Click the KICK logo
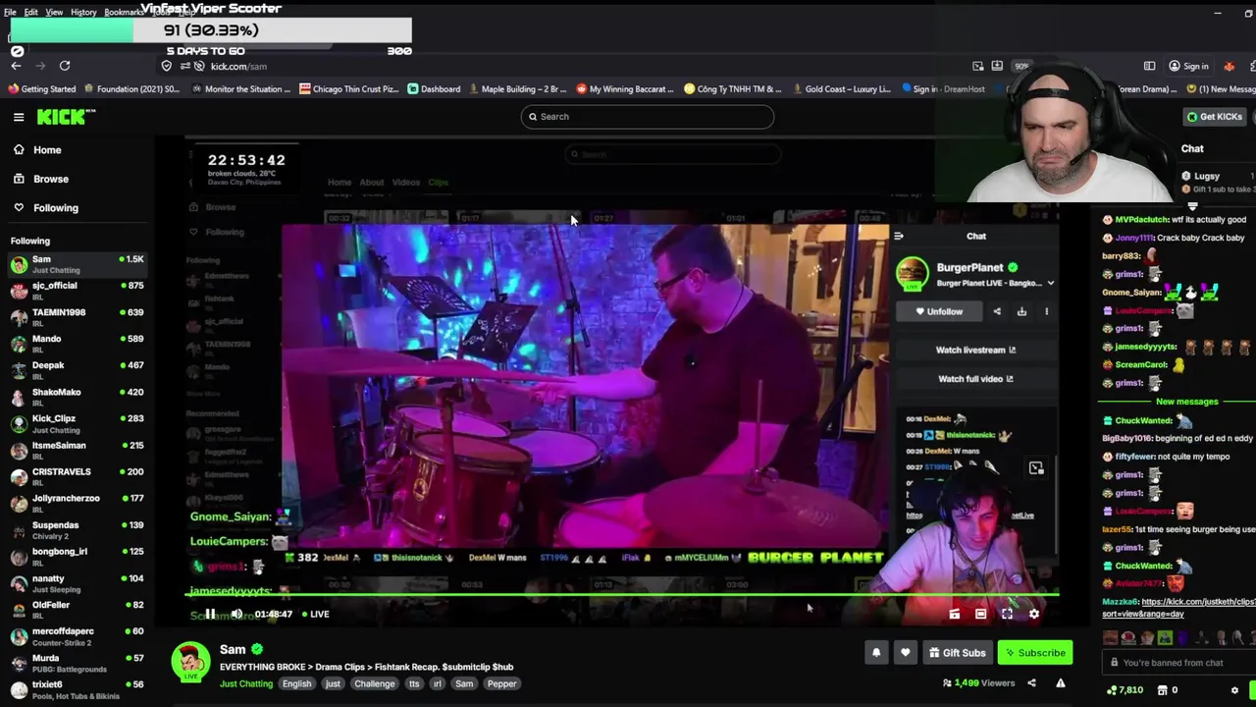This screenshot has height=707, width=1256. coord(66,117)
